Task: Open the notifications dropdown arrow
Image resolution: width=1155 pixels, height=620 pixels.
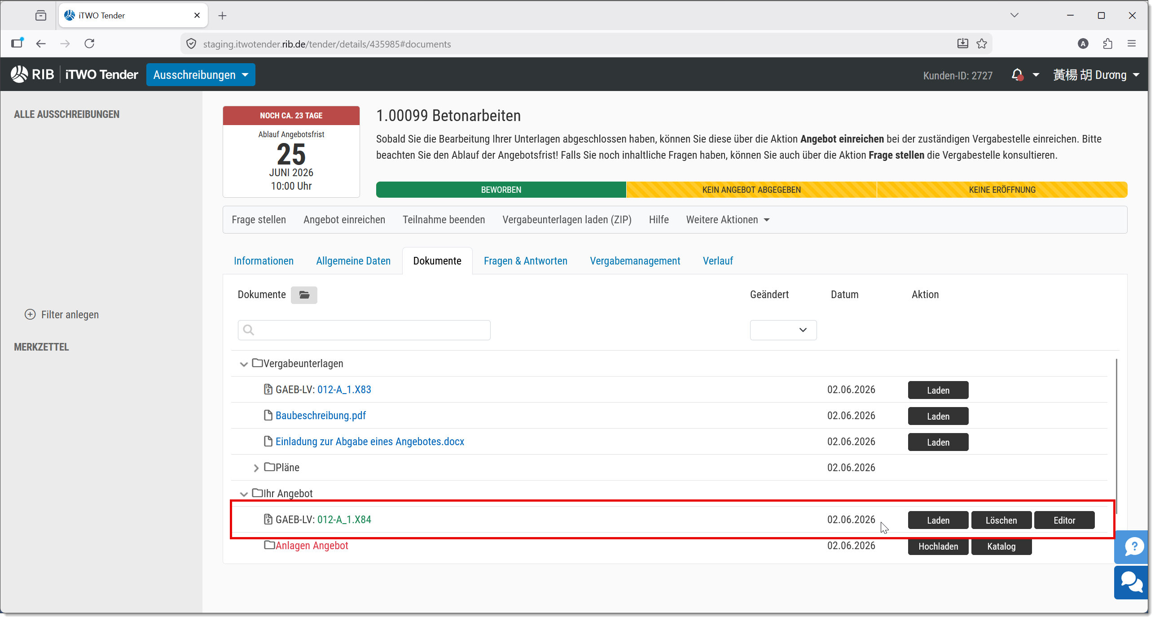Action: pyautogui.click(x=1036, y=75)
